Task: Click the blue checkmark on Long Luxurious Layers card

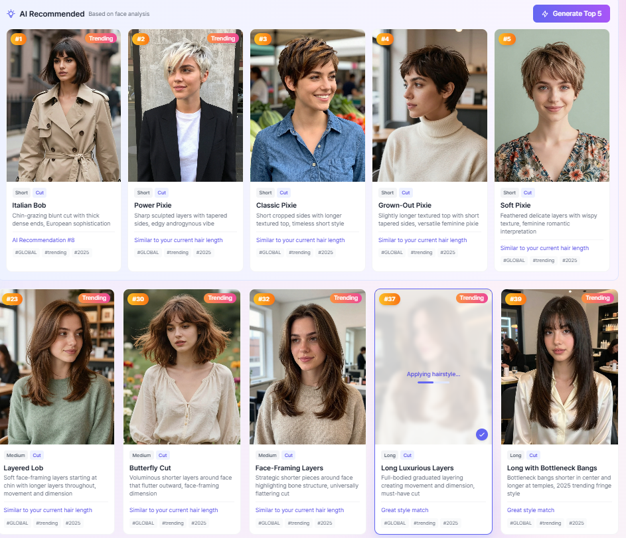Action: (x=482, y=435)
